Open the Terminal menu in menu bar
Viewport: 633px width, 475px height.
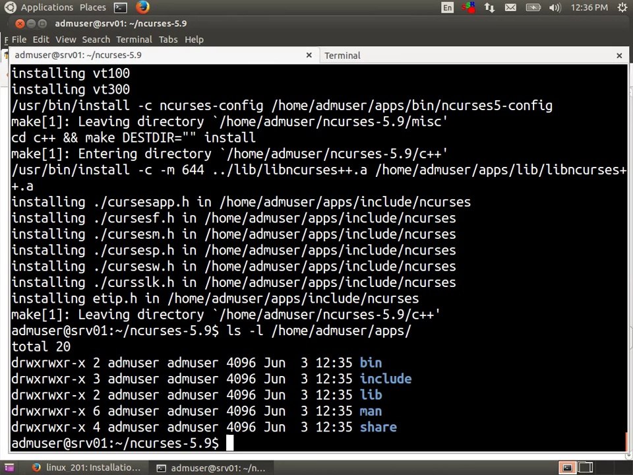tap(134, 40)
